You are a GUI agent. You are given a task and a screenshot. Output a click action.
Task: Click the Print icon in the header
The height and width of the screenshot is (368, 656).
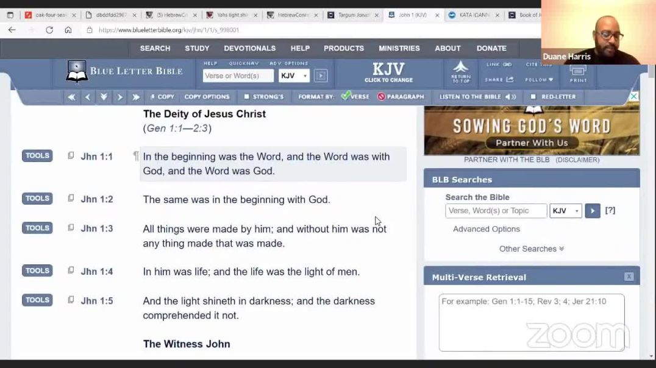(x=578, y=73)
